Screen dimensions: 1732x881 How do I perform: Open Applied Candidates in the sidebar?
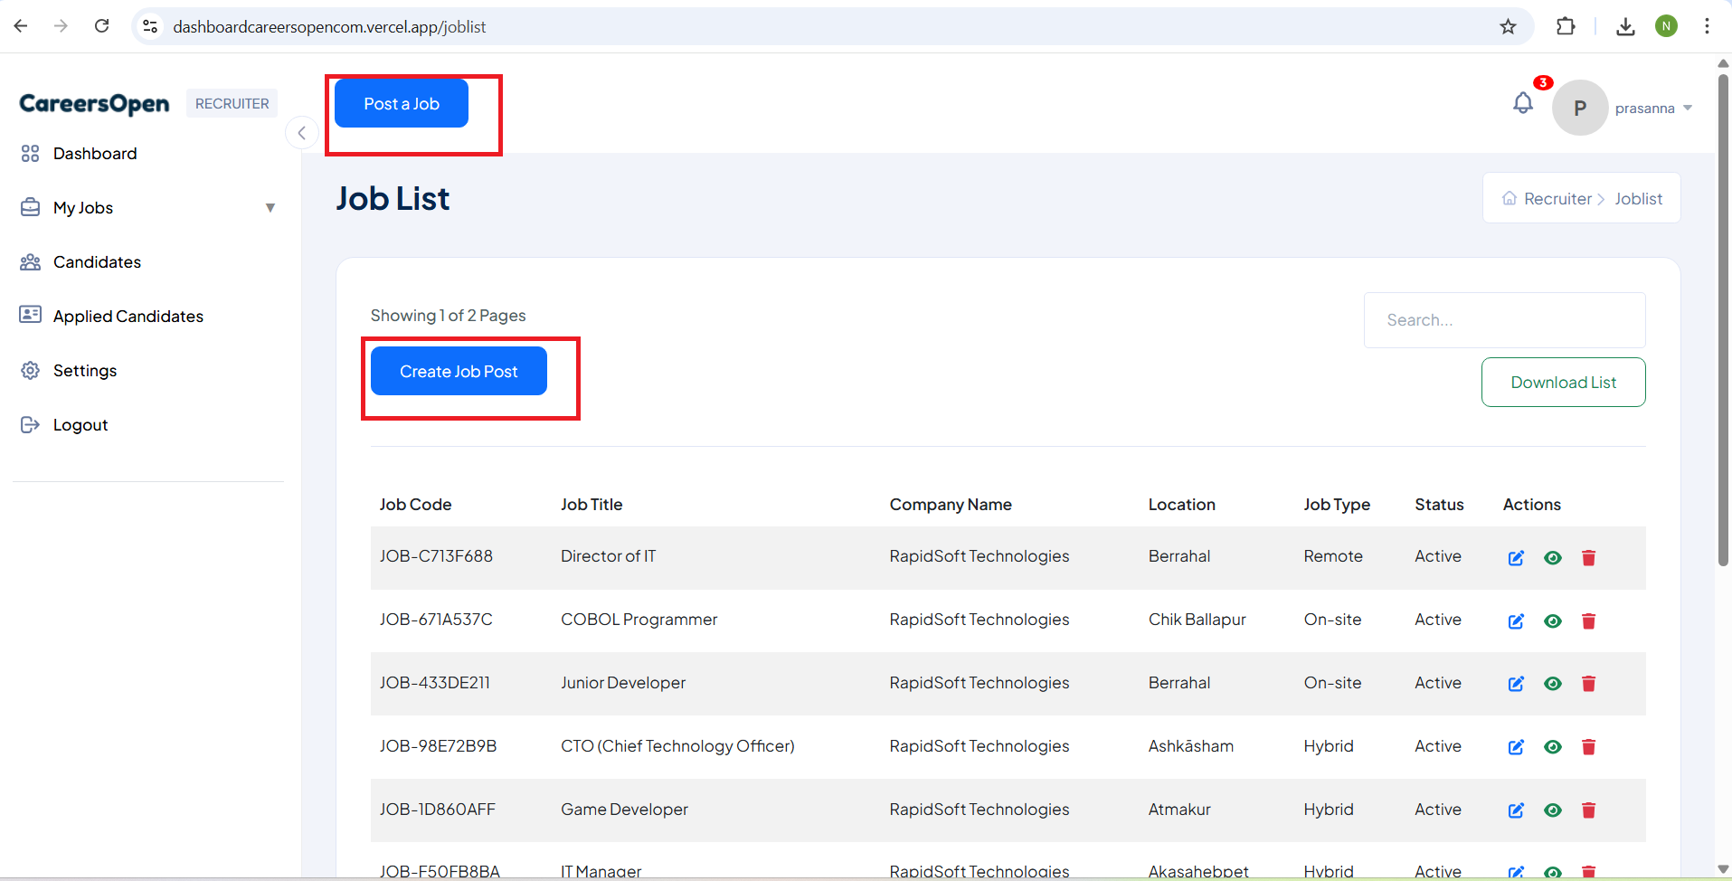click(x=128, y=317)
